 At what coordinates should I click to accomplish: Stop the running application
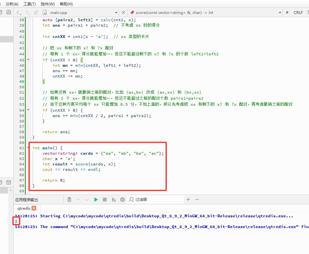point(105,200)
